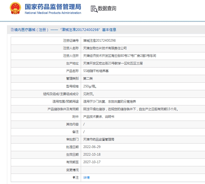
Task: Select 天津市药品监督管理局 value
Action: (99, 139)
